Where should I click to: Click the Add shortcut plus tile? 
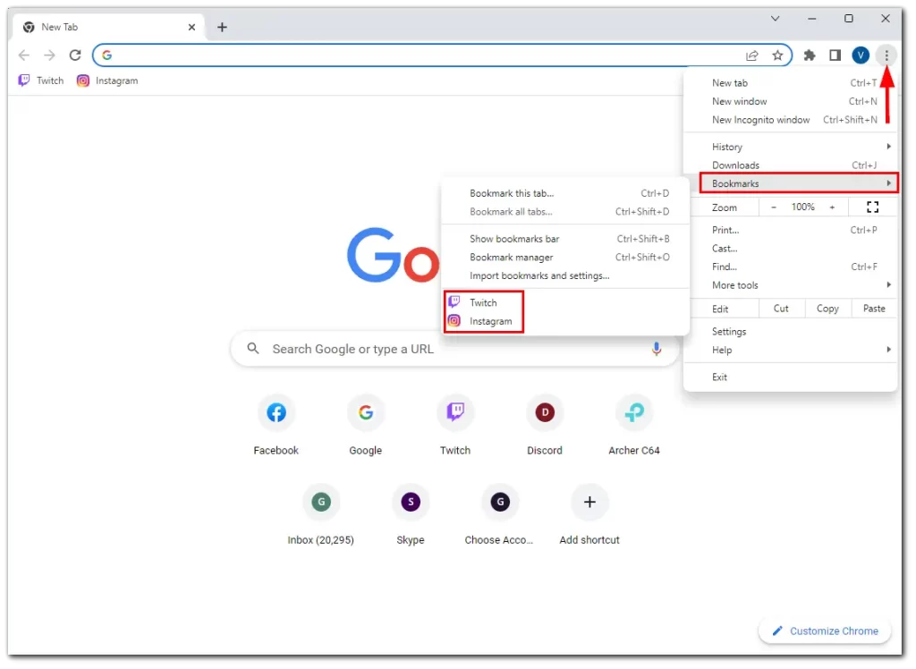tap(589, 514)
